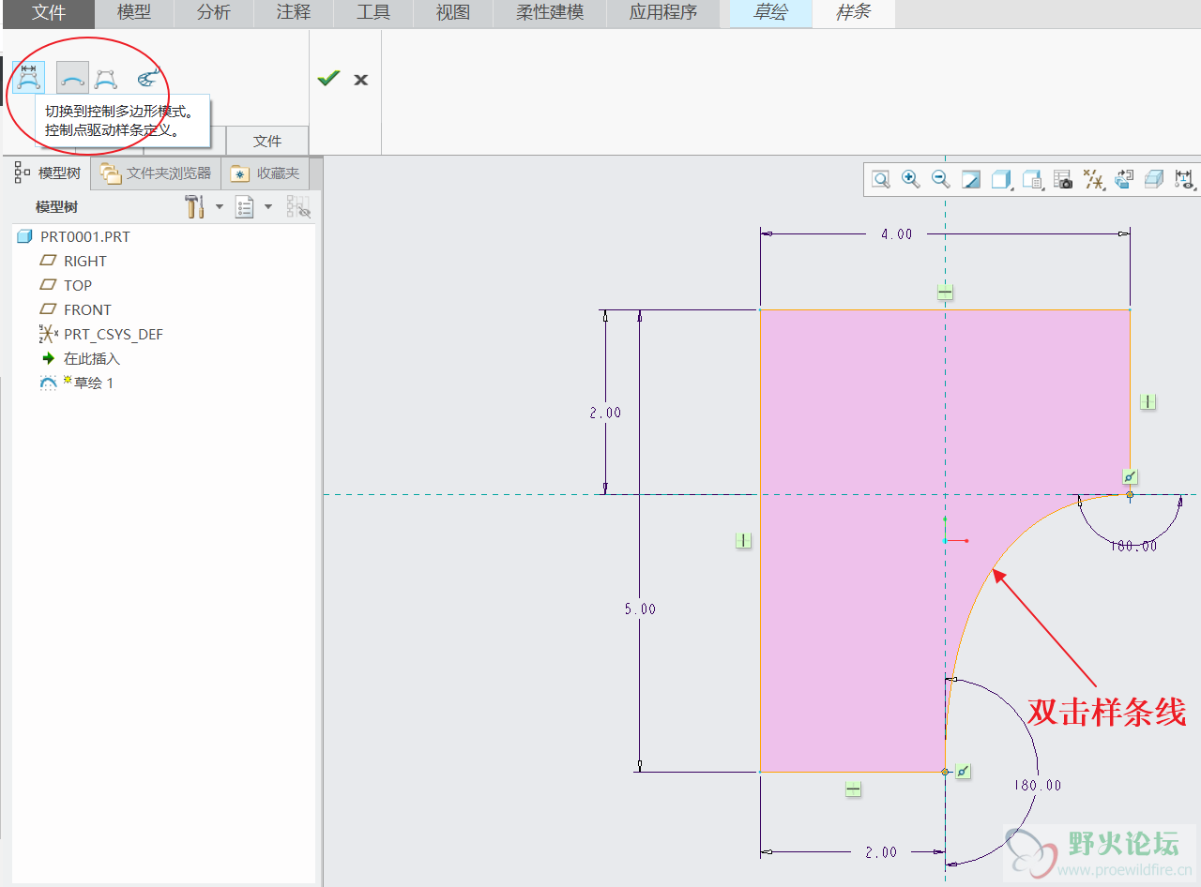This screenshot has height=887, width=1201.
Task: Click the greyed-out tree visibility icon
Action: tap(298, 206)
